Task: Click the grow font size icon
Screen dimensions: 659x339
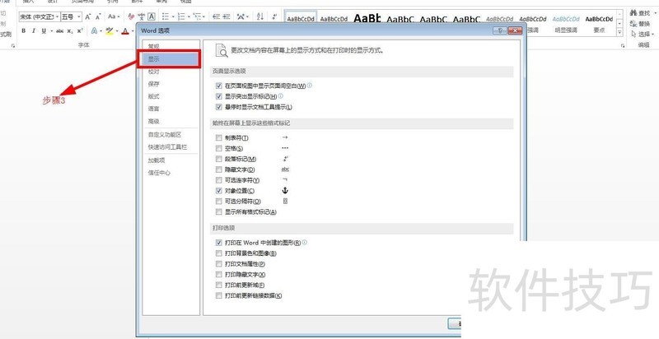Action: 88,16
